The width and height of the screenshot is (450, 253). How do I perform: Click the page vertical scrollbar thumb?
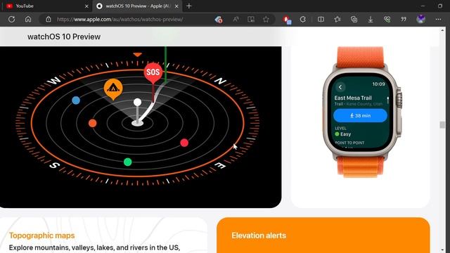(442, 125)
